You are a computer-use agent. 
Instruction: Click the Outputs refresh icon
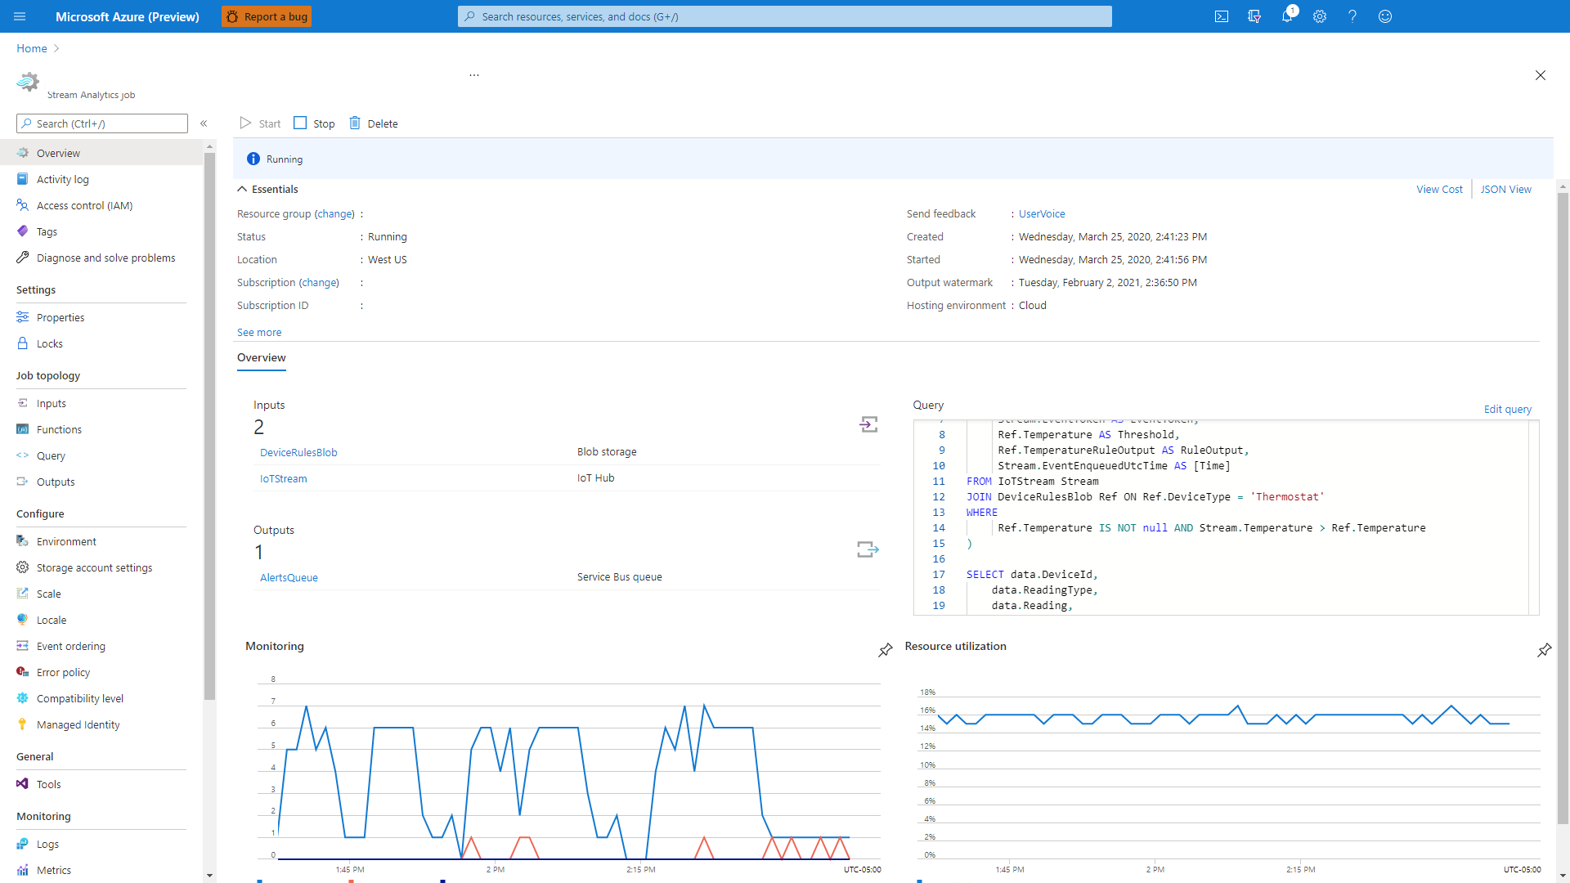[x=868, y=549]
